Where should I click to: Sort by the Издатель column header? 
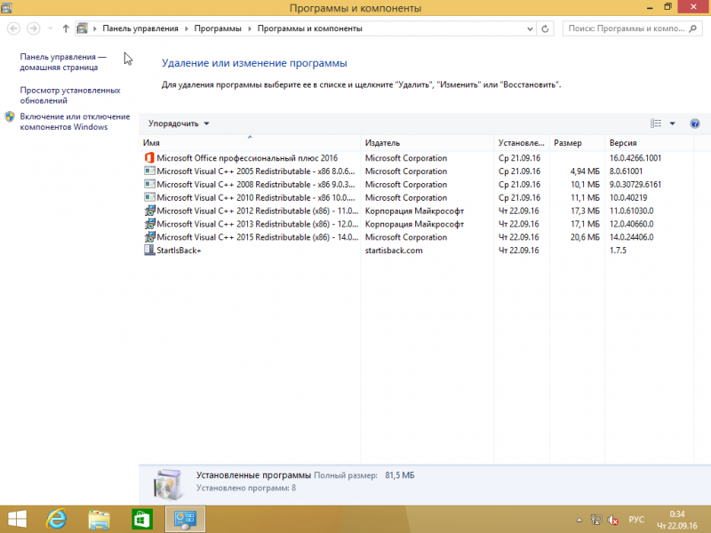[427, 142]
